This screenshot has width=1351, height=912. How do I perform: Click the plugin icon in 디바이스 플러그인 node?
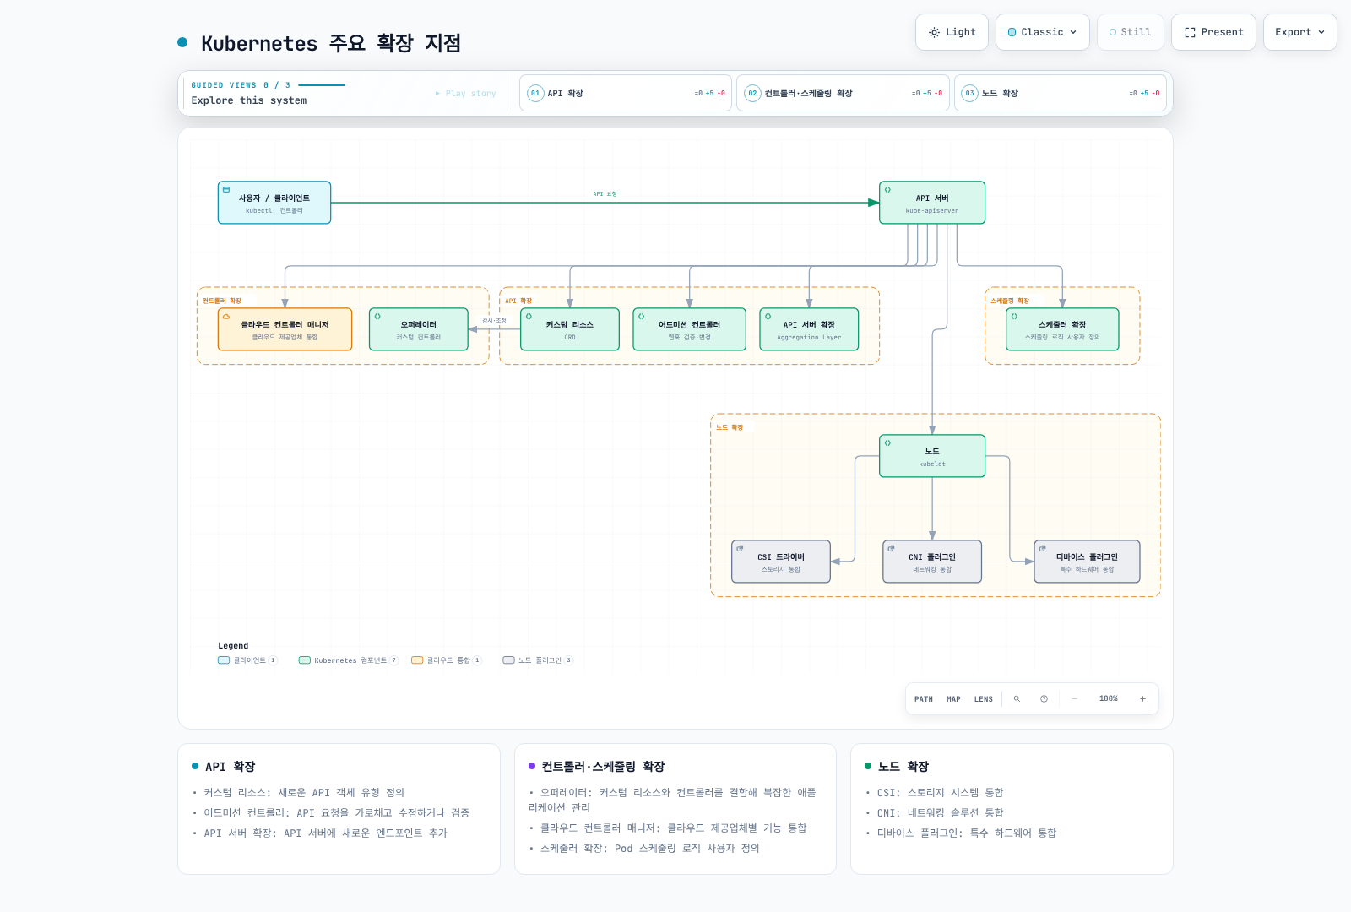(1043, 549)
